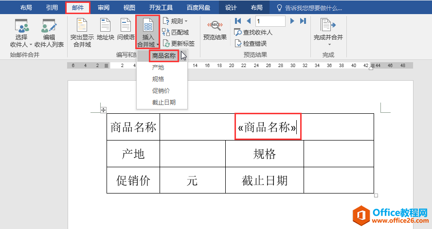Open the 规则 (Rules) dropdown

click(x=175, y=21)
